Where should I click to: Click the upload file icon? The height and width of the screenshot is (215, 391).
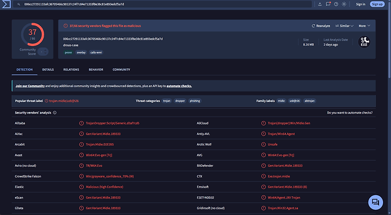tap(320, 4)
